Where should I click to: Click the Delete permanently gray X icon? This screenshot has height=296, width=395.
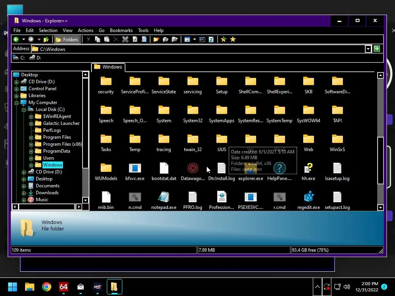(x=125, y=40)
